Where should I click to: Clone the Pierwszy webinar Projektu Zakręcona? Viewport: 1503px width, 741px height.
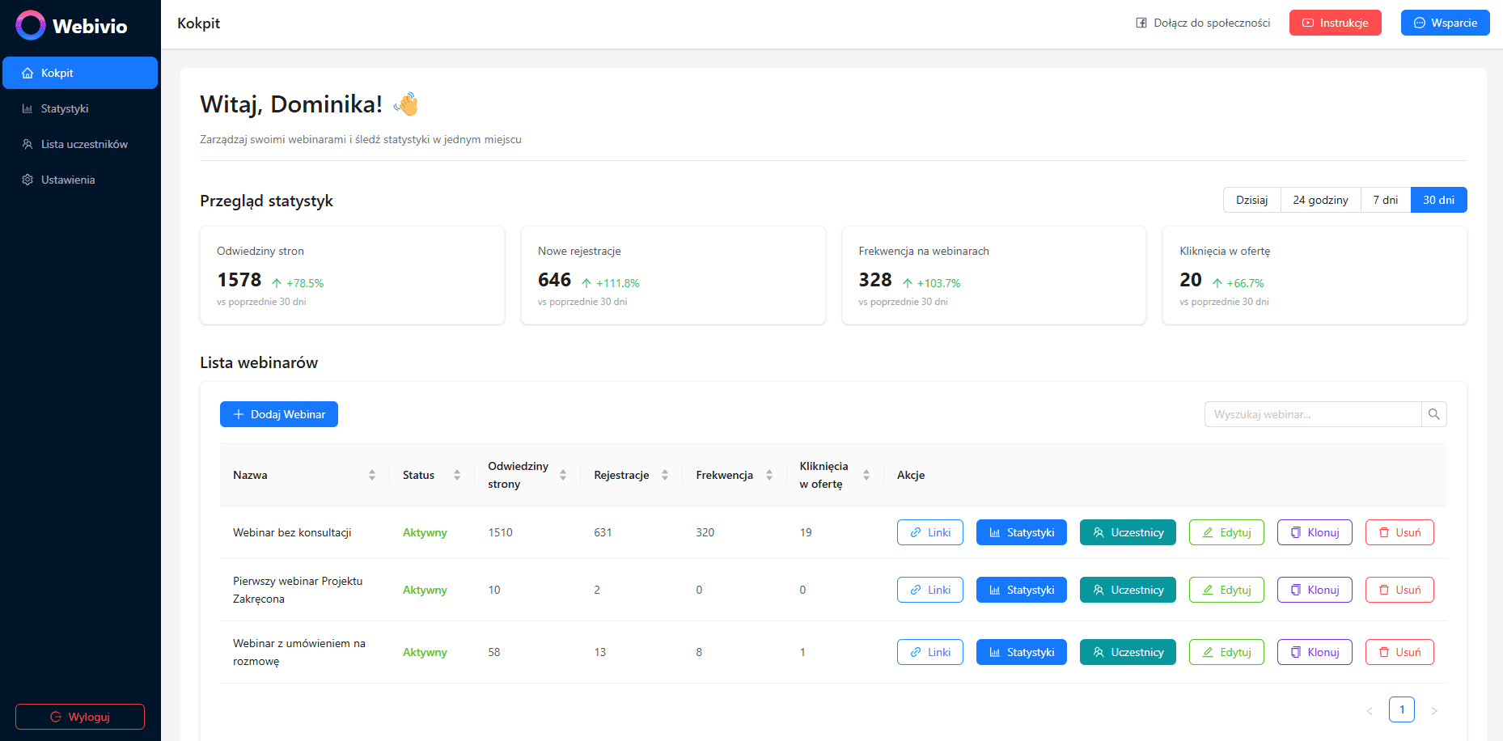pos(1314,590)
